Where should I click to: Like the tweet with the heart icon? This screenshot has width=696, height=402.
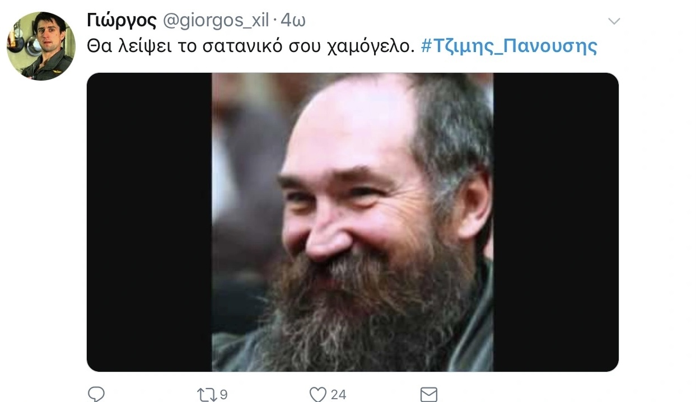click(x=318, y=395)
